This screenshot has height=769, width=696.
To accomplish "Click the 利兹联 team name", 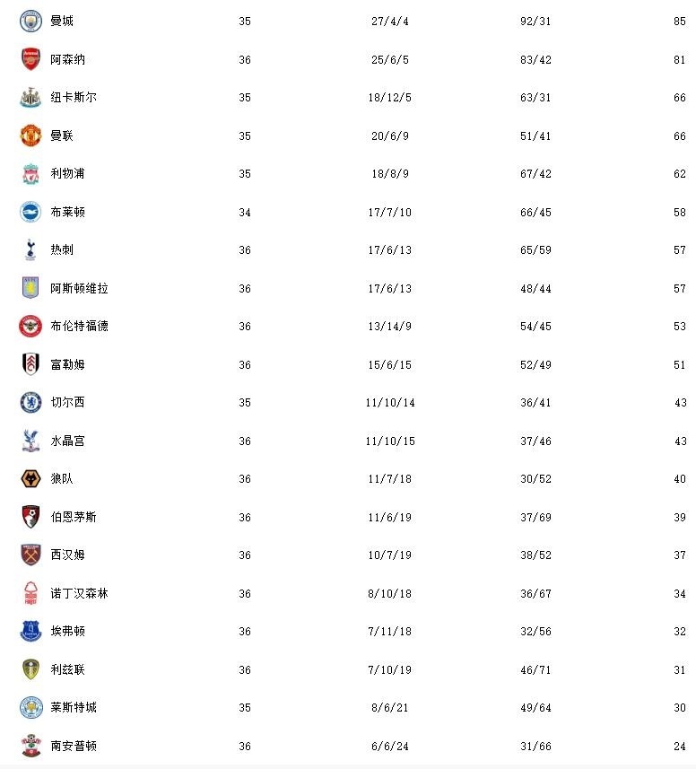I will [67, 669].
